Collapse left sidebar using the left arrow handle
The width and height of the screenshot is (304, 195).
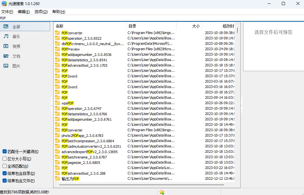(x=52, y=106)
